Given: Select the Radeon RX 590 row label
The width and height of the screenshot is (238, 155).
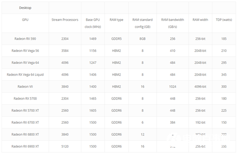Looking at the screenshot, I should [25, 39].
